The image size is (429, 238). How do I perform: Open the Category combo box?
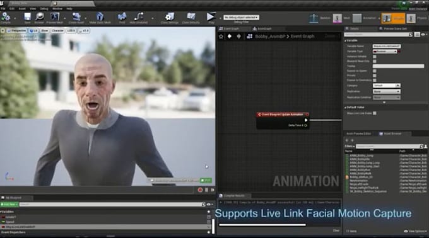pos(387,86)
